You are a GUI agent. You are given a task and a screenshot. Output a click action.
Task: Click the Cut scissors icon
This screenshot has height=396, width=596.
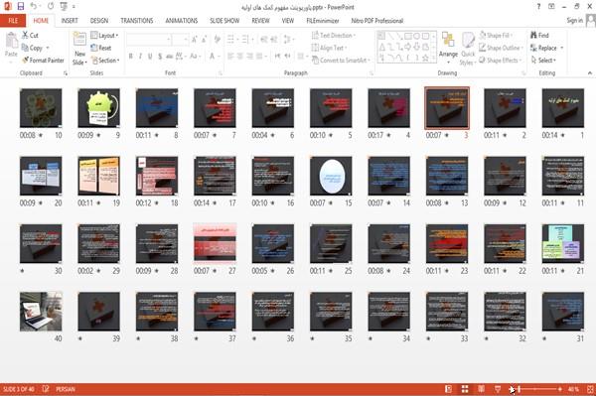pos(25,35)
